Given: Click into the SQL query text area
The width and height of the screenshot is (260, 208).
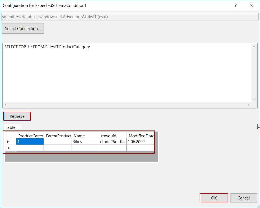Looking at the screenshot, I should coord(127,73).
